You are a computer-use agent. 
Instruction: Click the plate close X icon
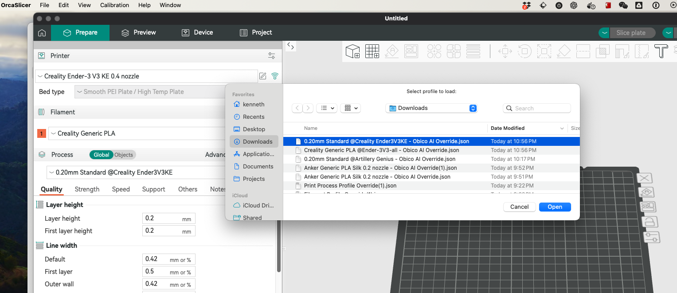(x=645, y=178)
